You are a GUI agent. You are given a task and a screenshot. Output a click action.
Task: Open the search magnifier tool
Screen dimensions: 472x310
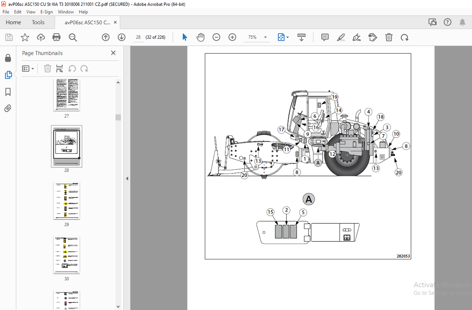point(73,37)
